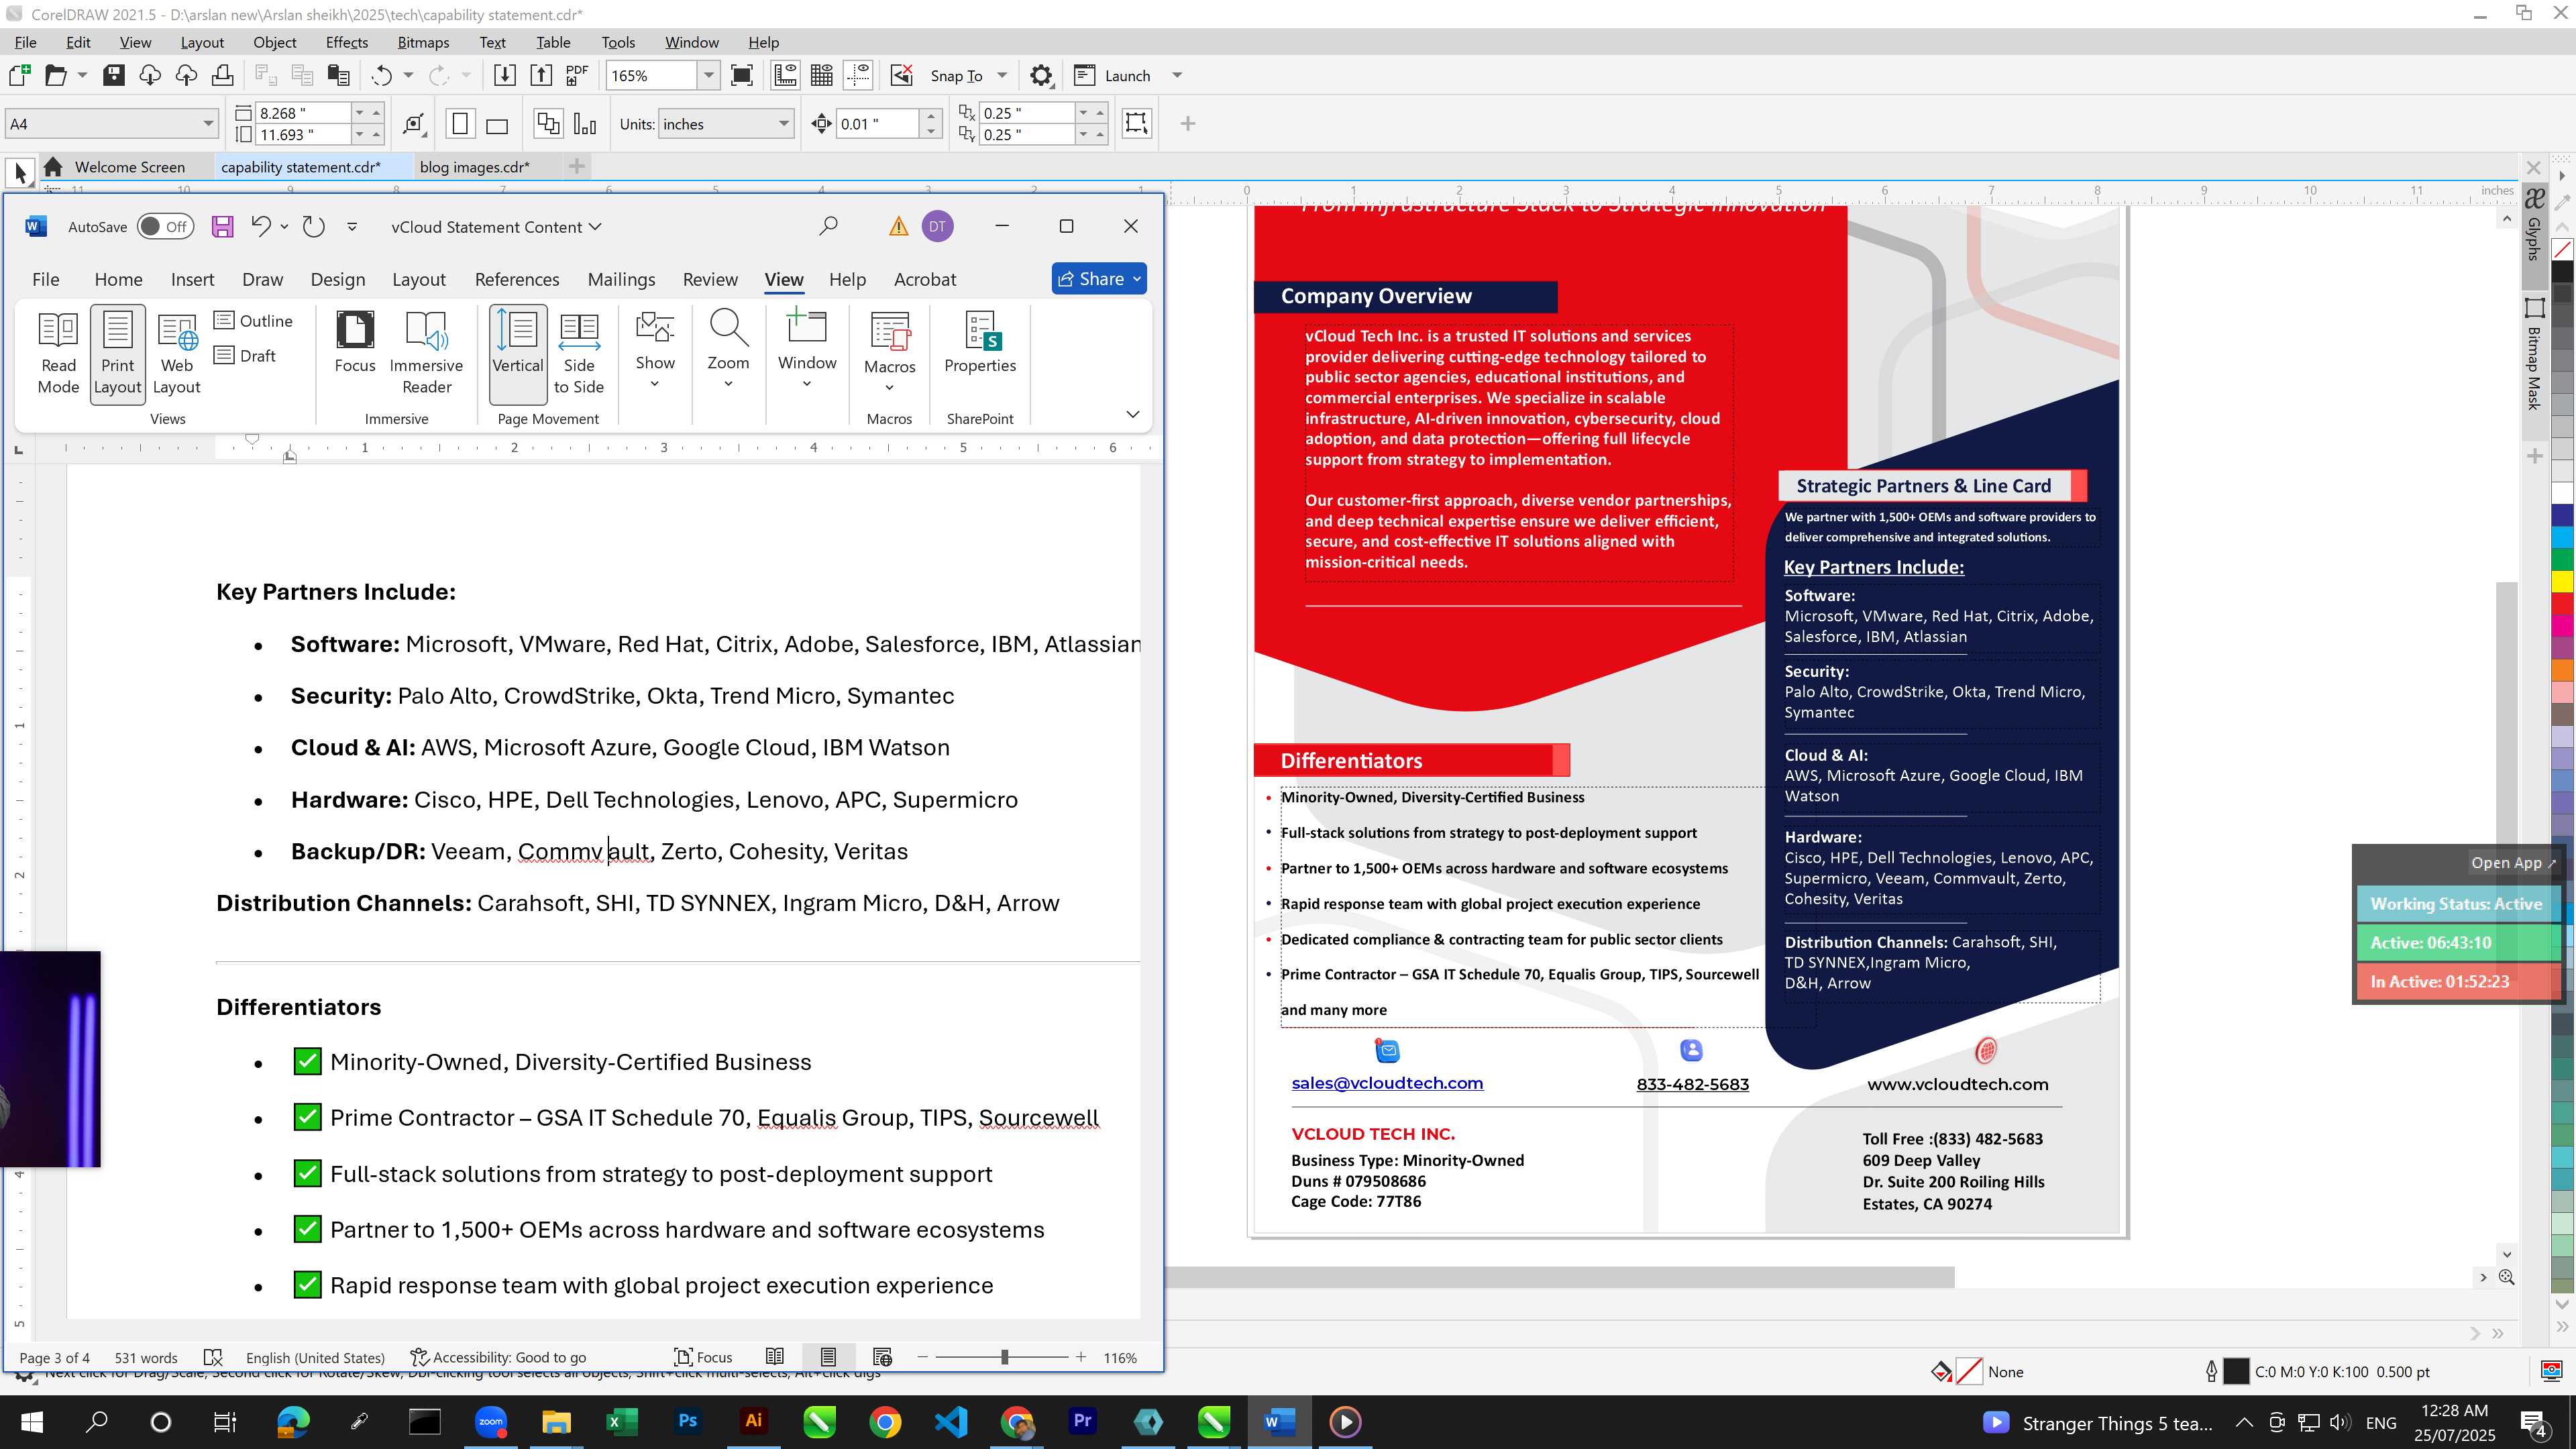Toggle the Bitmap Mask docker tab
2576x1449 pixels.
pos(2534,354)
